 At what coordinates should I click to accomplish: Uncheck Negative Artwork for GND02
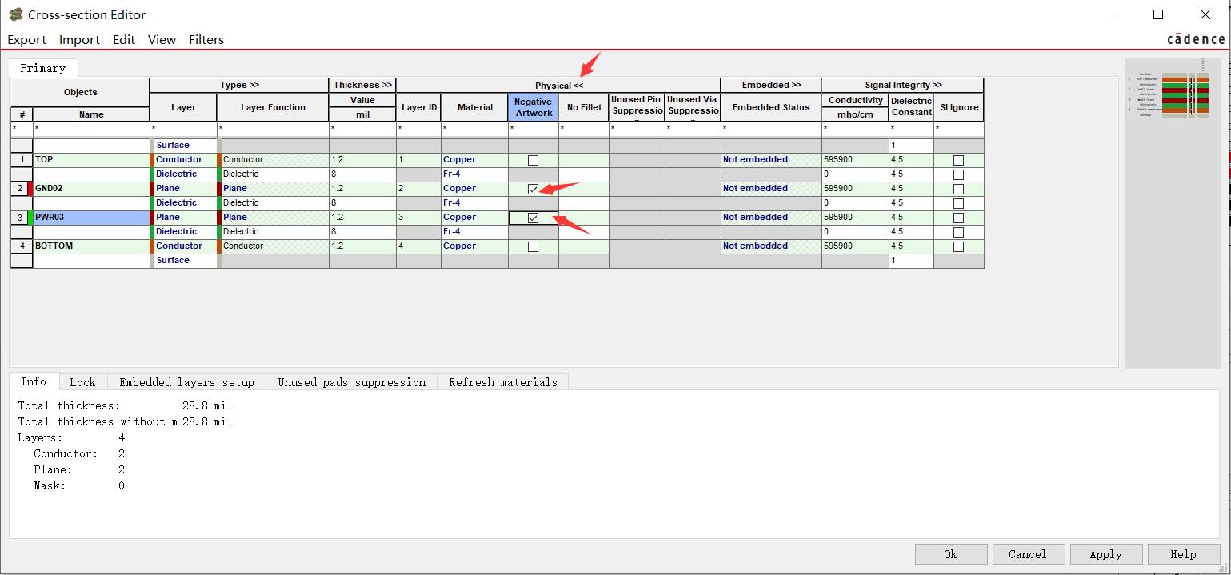534,189
